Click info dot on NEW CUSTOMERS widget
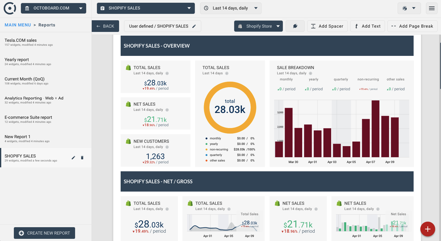Viewport: 441px width, 241px height. [167, 147]
